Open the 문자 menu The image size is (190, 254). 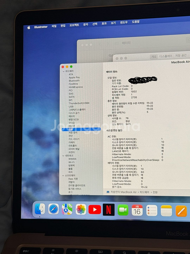(x=86, y=24)
